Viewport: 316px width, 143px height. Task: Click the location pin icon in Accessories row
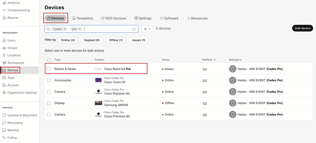(x=232, y=80)
